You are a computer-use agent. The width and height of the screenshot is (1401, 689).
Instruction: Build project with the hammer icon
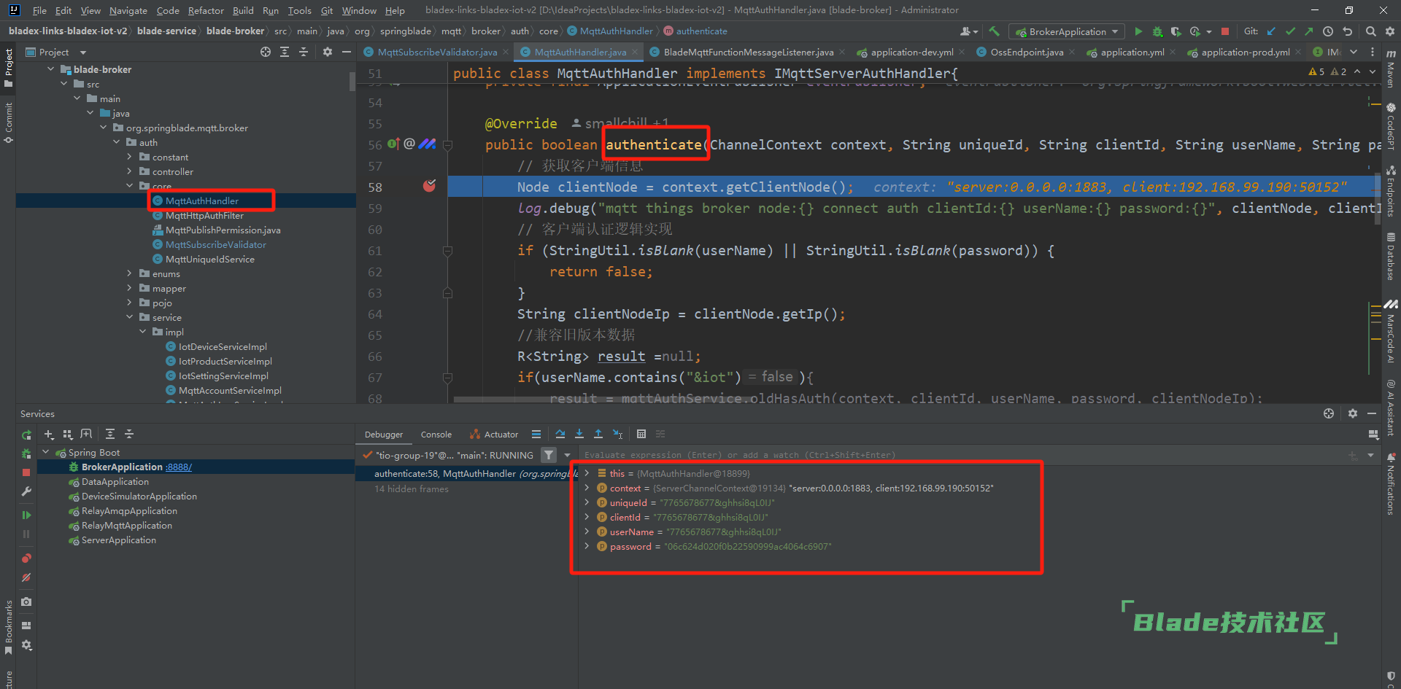(x=994, y=31)
